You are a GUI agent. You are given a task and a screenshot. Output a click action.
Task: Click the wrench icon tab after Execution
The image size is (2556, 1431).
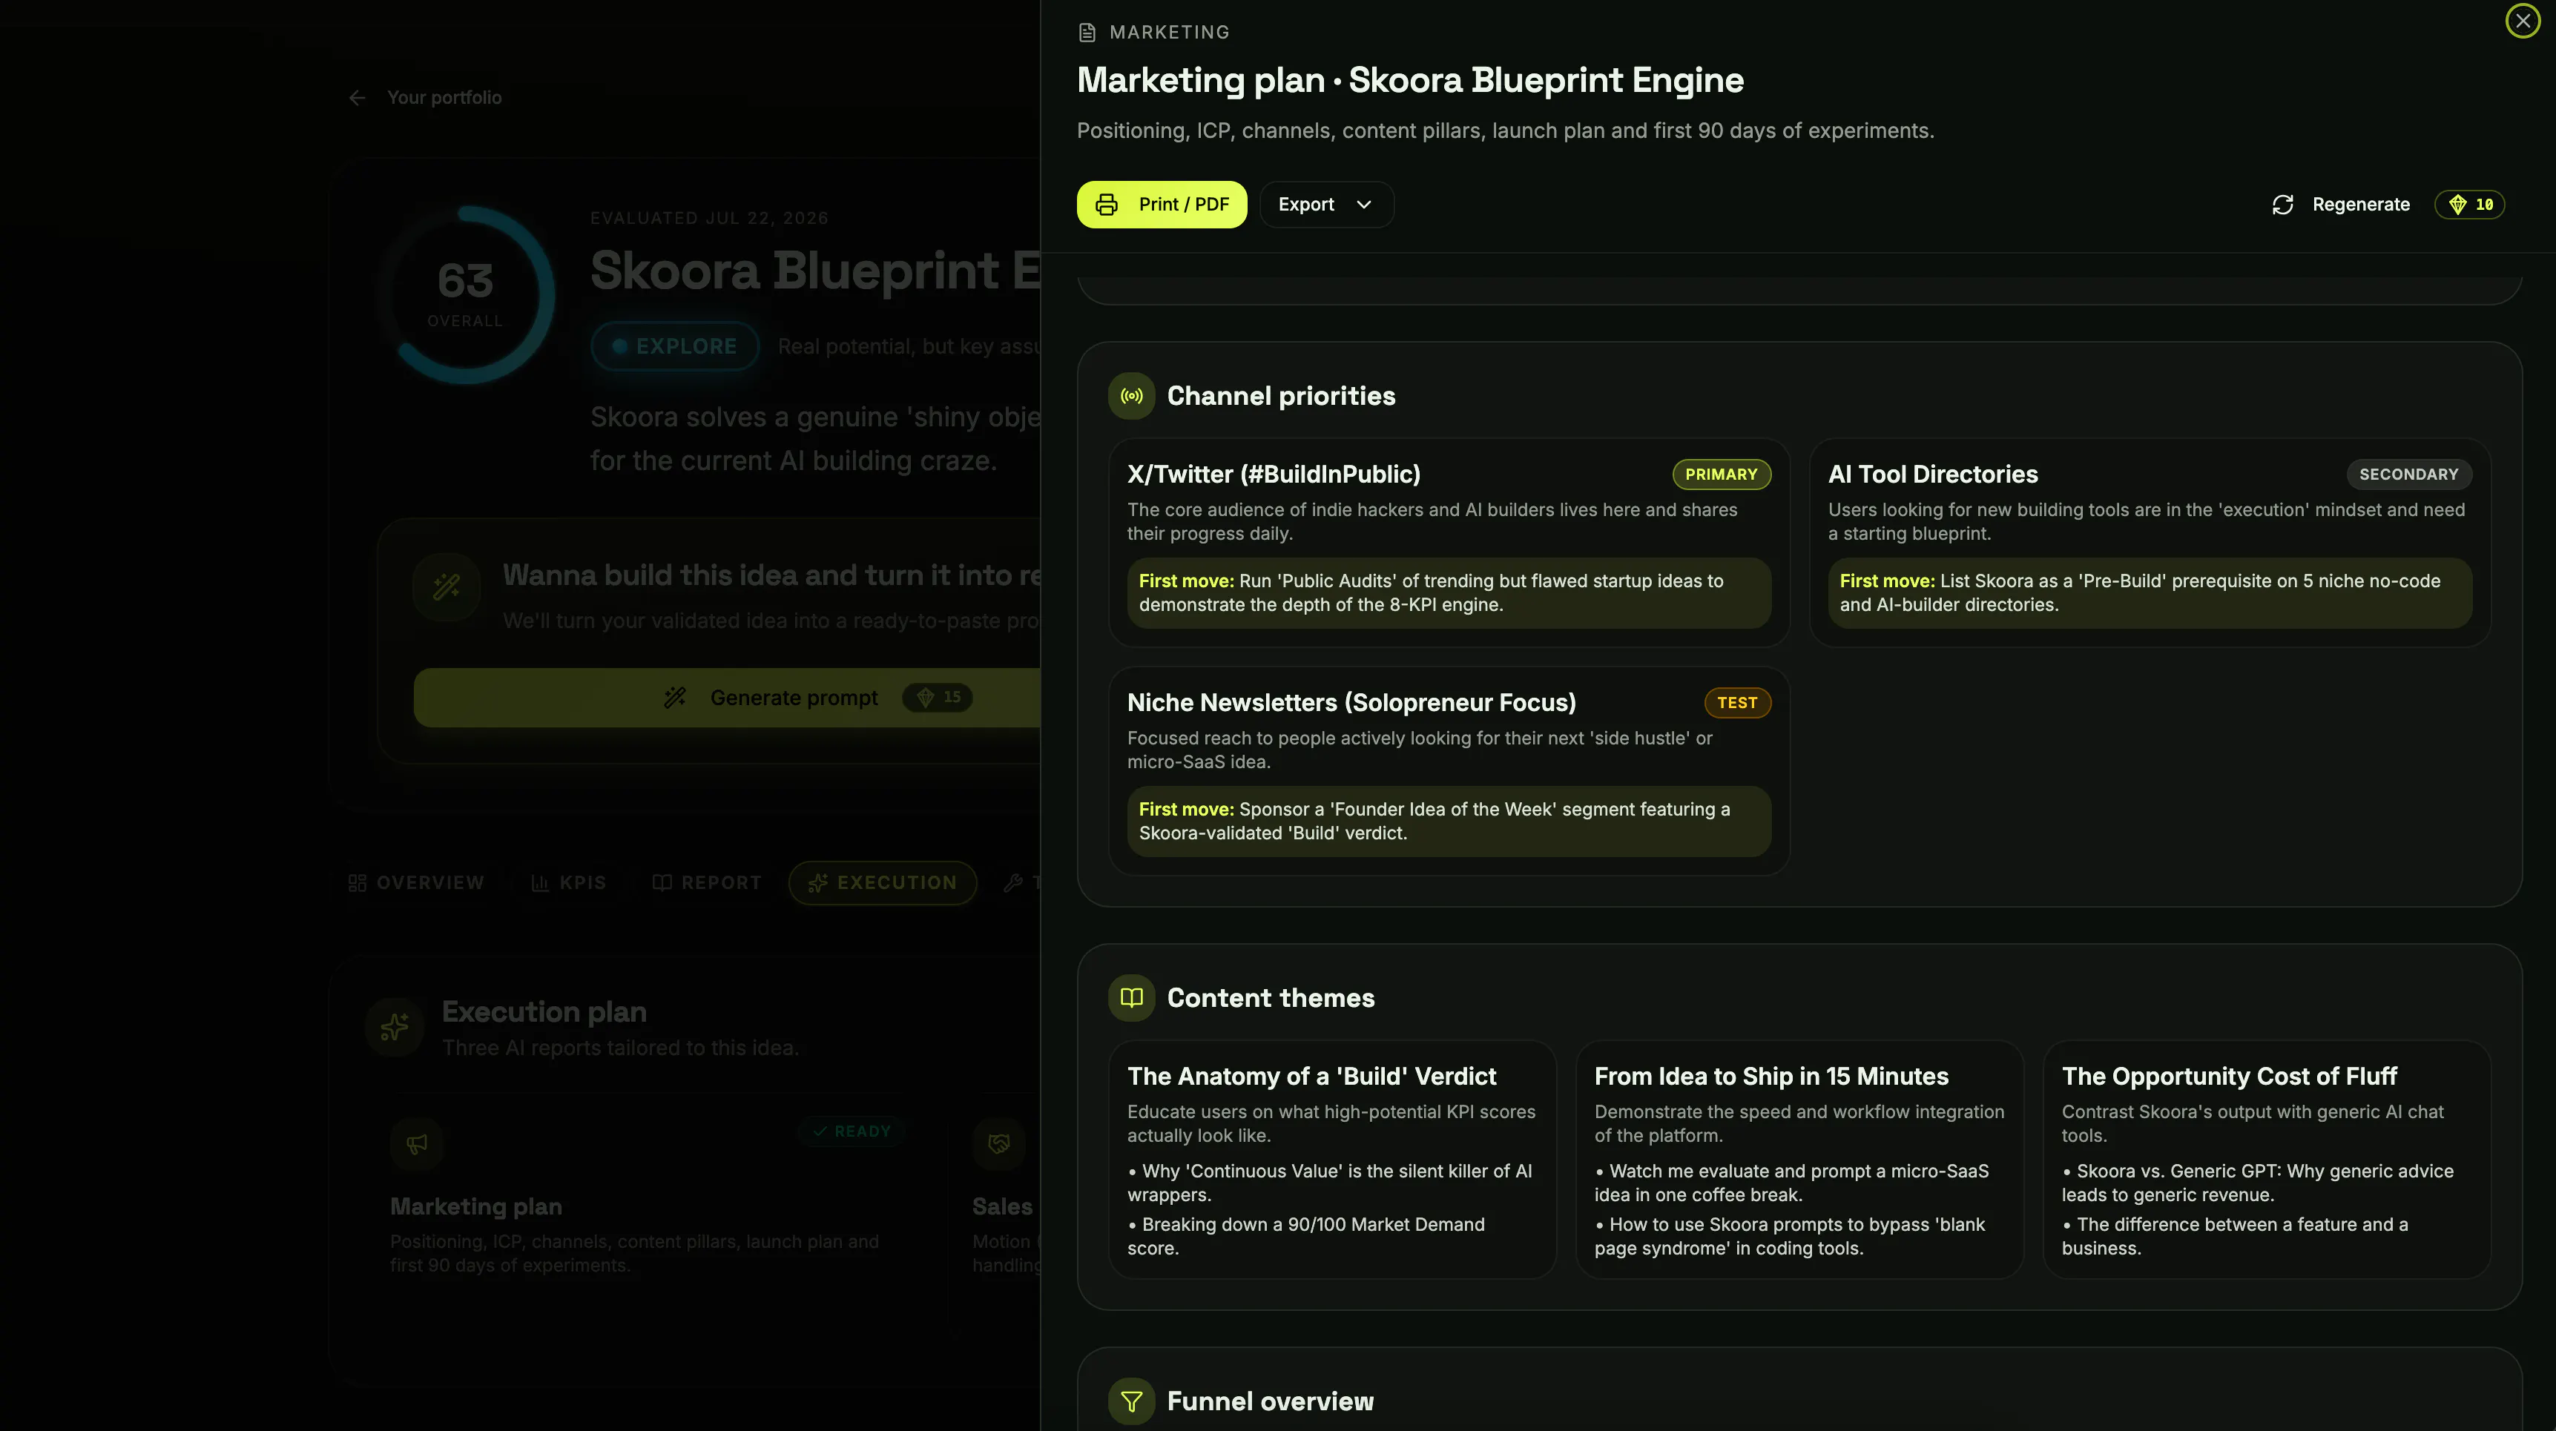pos(1013,882)
